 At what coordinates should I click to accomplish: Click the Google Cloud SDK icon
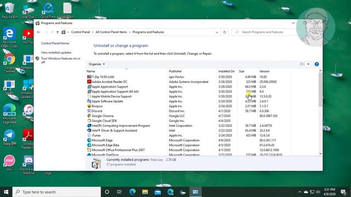(89, 120)
